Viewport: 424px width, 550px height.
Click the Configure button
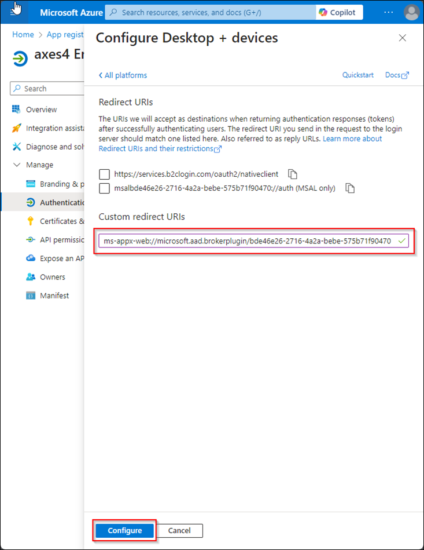click(124, 530)
